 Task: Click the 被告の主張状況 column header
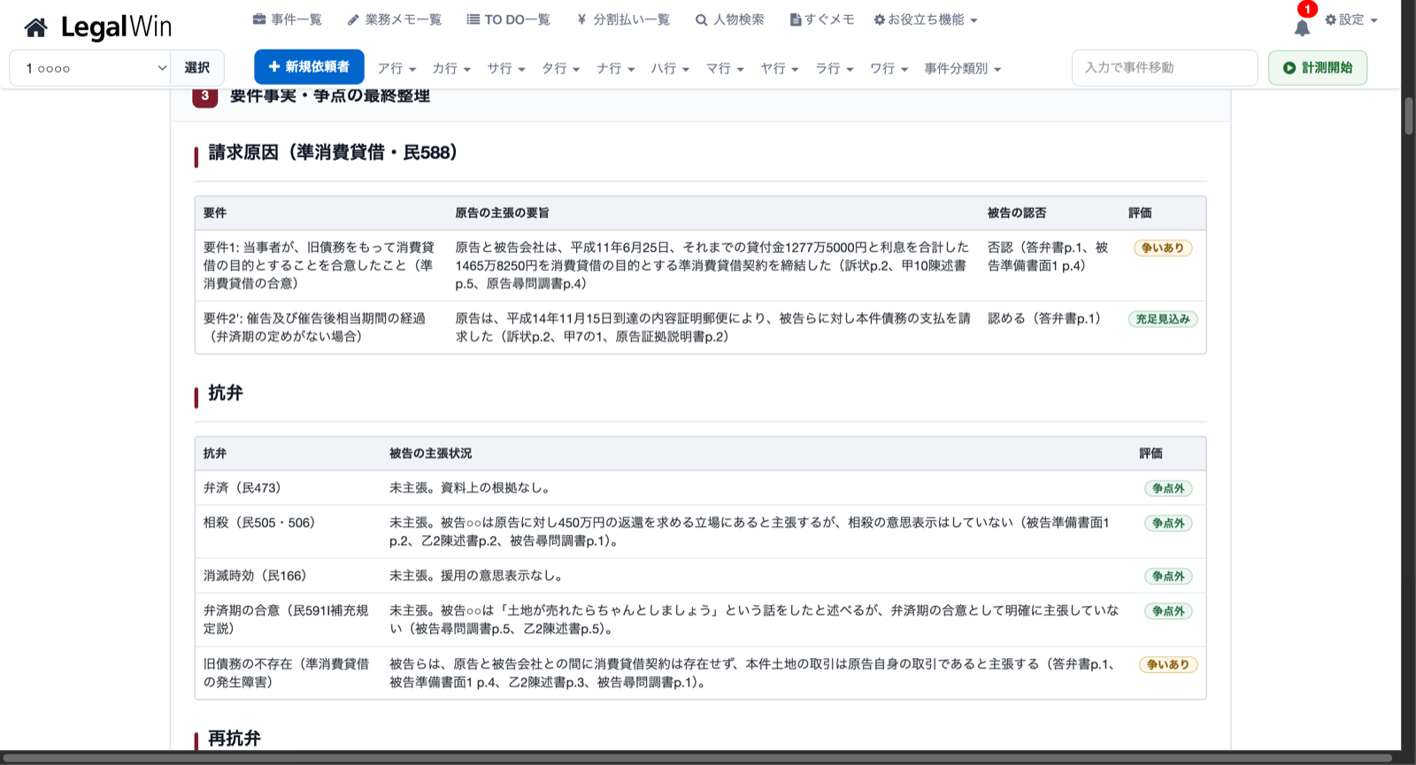pyautogui.click(x=430, y=454)
